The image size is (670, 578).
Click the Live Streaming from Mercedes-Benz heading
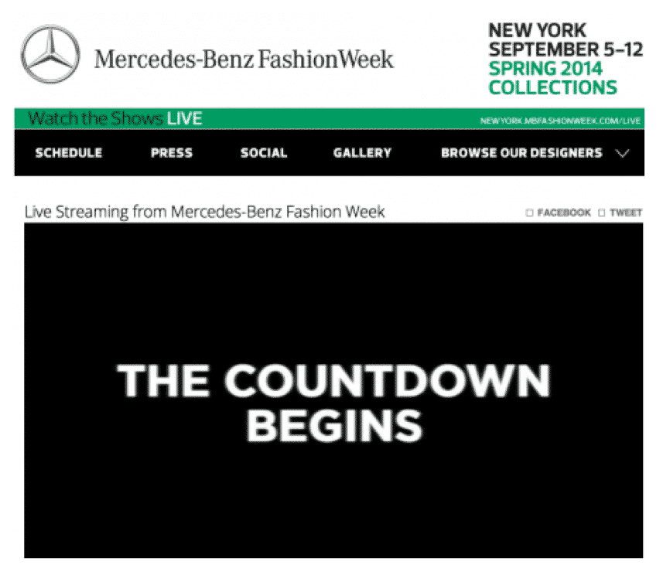pyautogui.click(x=205, y=212)
